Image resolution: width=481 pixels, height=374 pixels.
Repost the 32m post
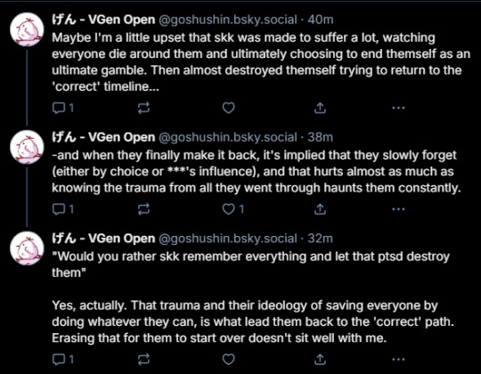point(143,359)
